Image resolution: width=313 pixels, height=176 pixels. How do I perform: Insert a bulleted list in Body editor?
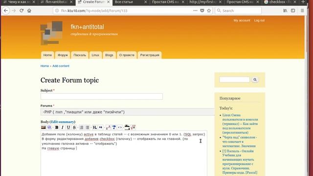click(87, 127)
